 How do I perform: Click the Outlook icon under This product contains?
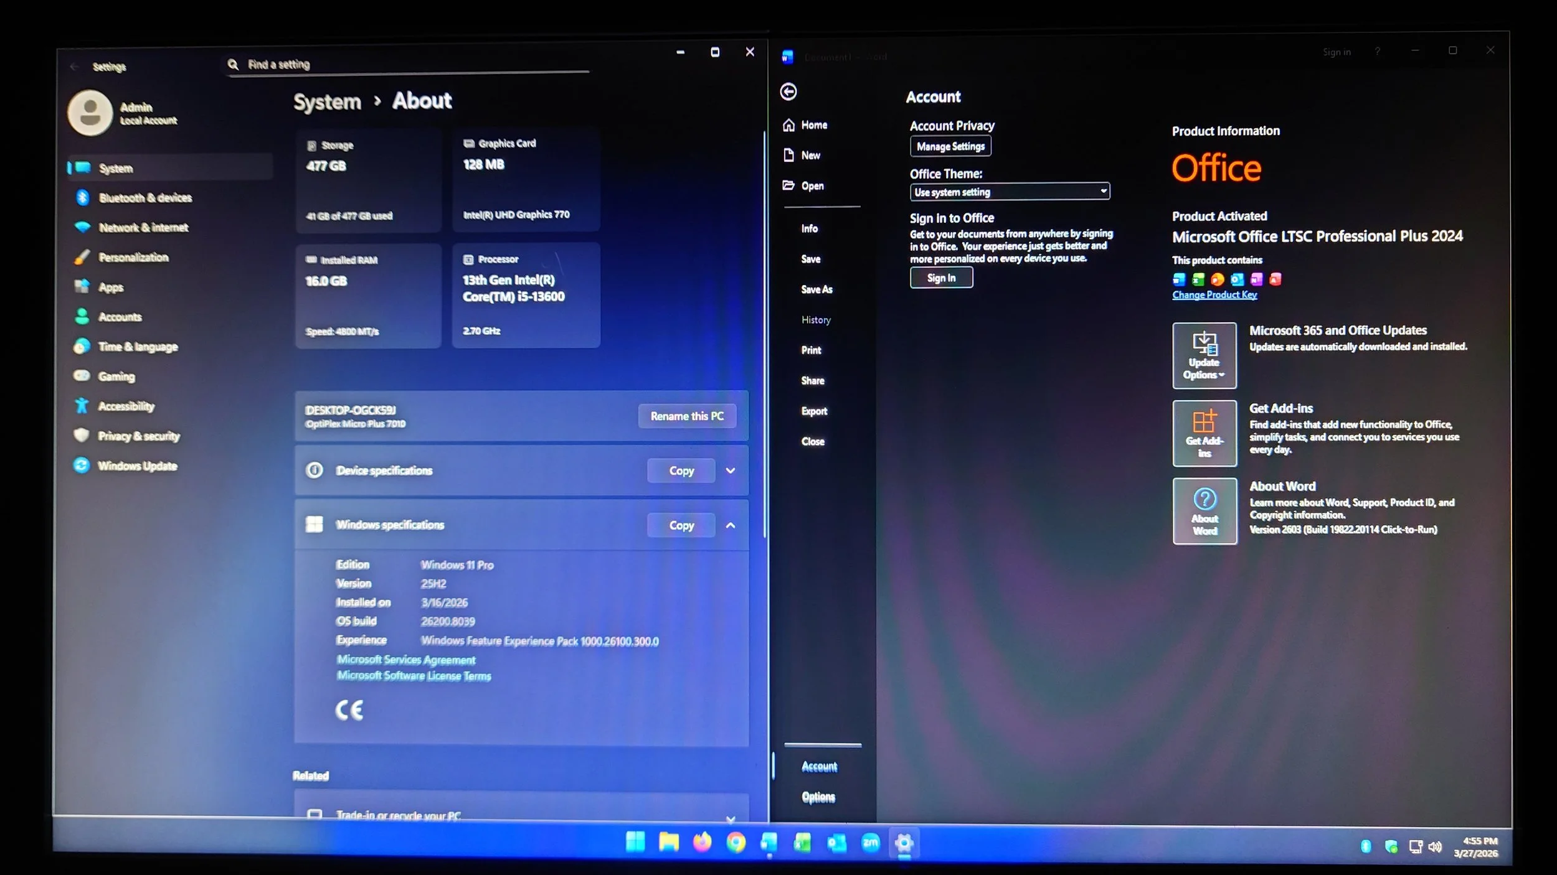(1237, 279)
